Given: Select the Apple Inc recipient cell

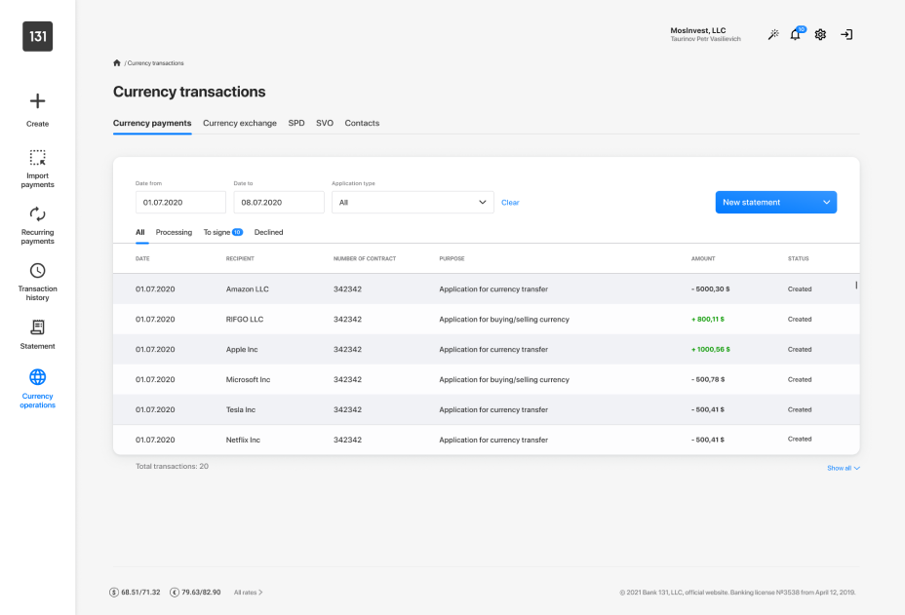Looking at the screenshot, I should pyautogui.click(x=242, y=349).
